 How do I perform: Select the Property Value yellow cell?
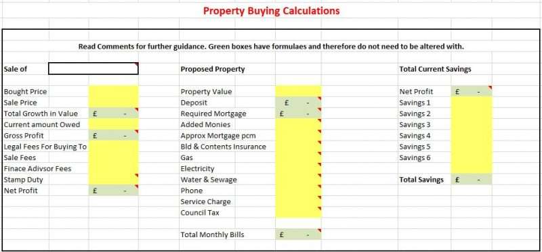click(298, 91)
